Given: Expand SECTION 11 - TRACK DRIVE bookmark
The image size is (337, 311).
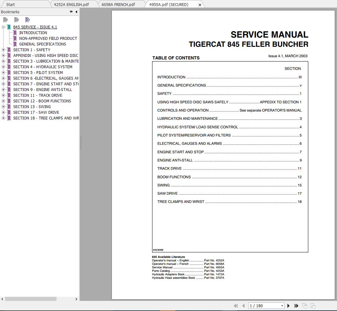Looking at the screenshot, I should click(3, 95).
